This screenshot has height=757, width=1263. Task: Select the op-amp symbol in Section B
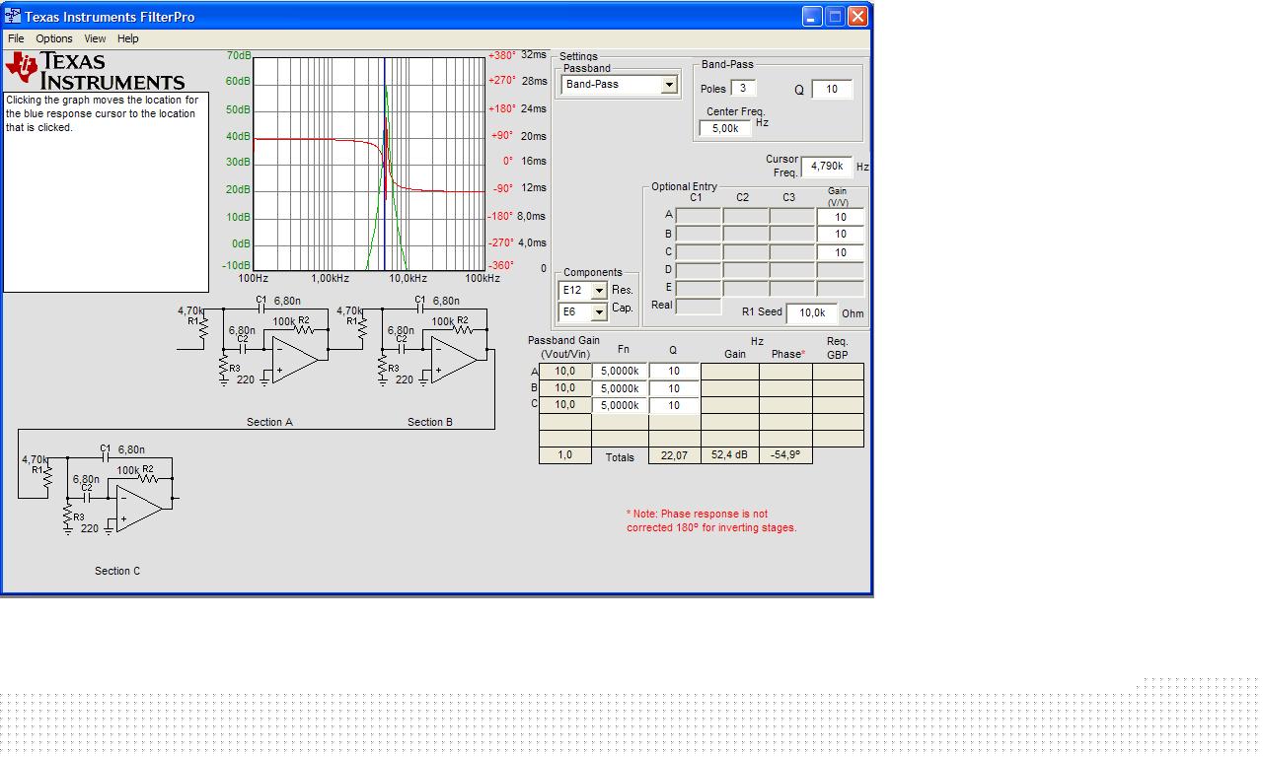pos(455,358)
